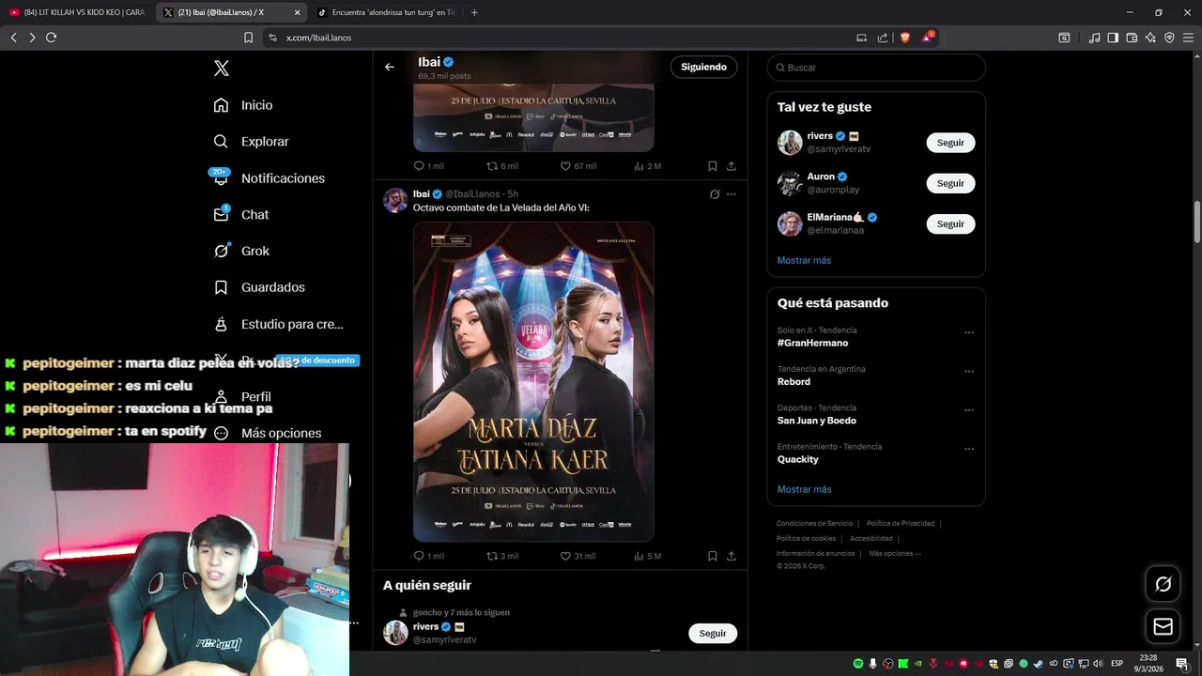Toggle the browser sidebar panel
This screenshot has height=676, width=1202.
(1113, 38)
